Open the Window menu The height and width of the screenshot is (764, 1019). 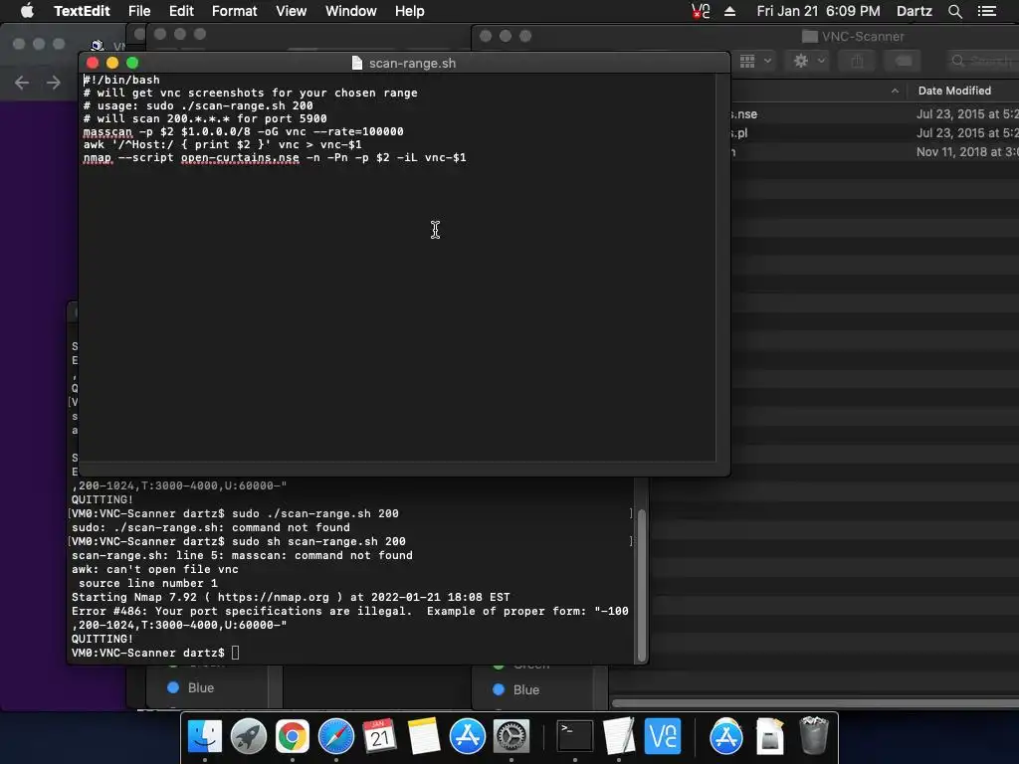(351, 11)
